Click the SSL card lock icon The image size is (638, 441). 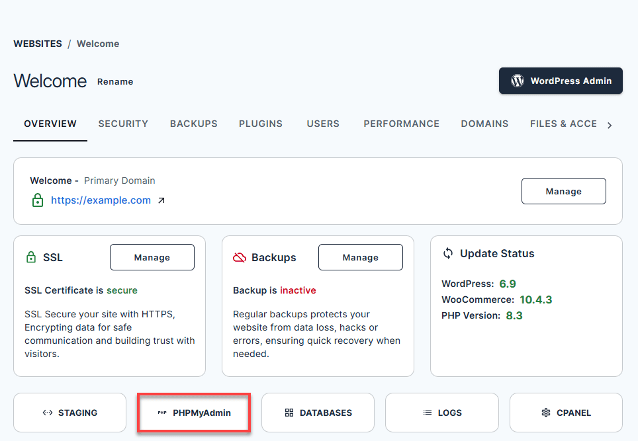pyautogui.click(x=30, y=257)
